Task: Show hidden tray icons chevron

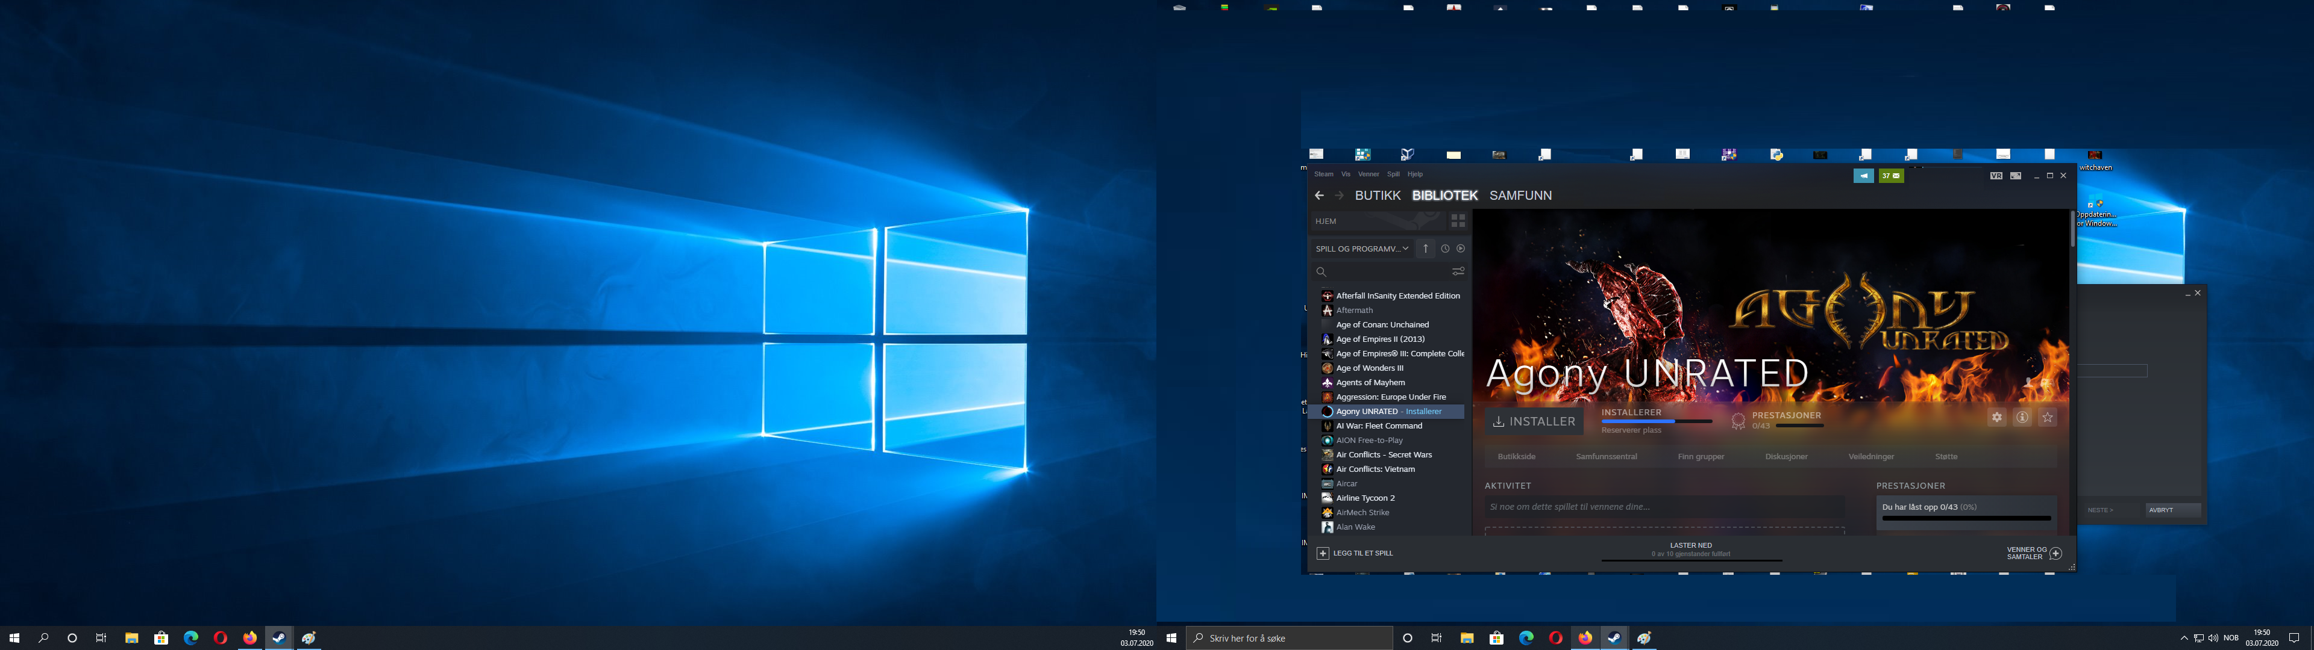Action: coord(2184,639)
